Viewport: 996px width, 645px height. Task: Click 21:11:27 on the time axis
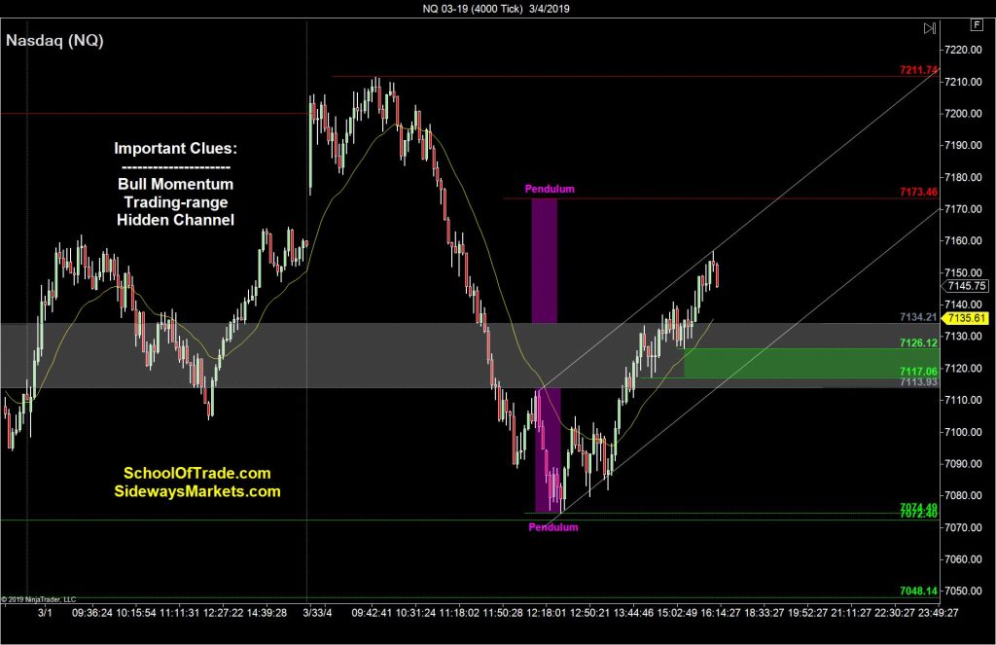850,613
